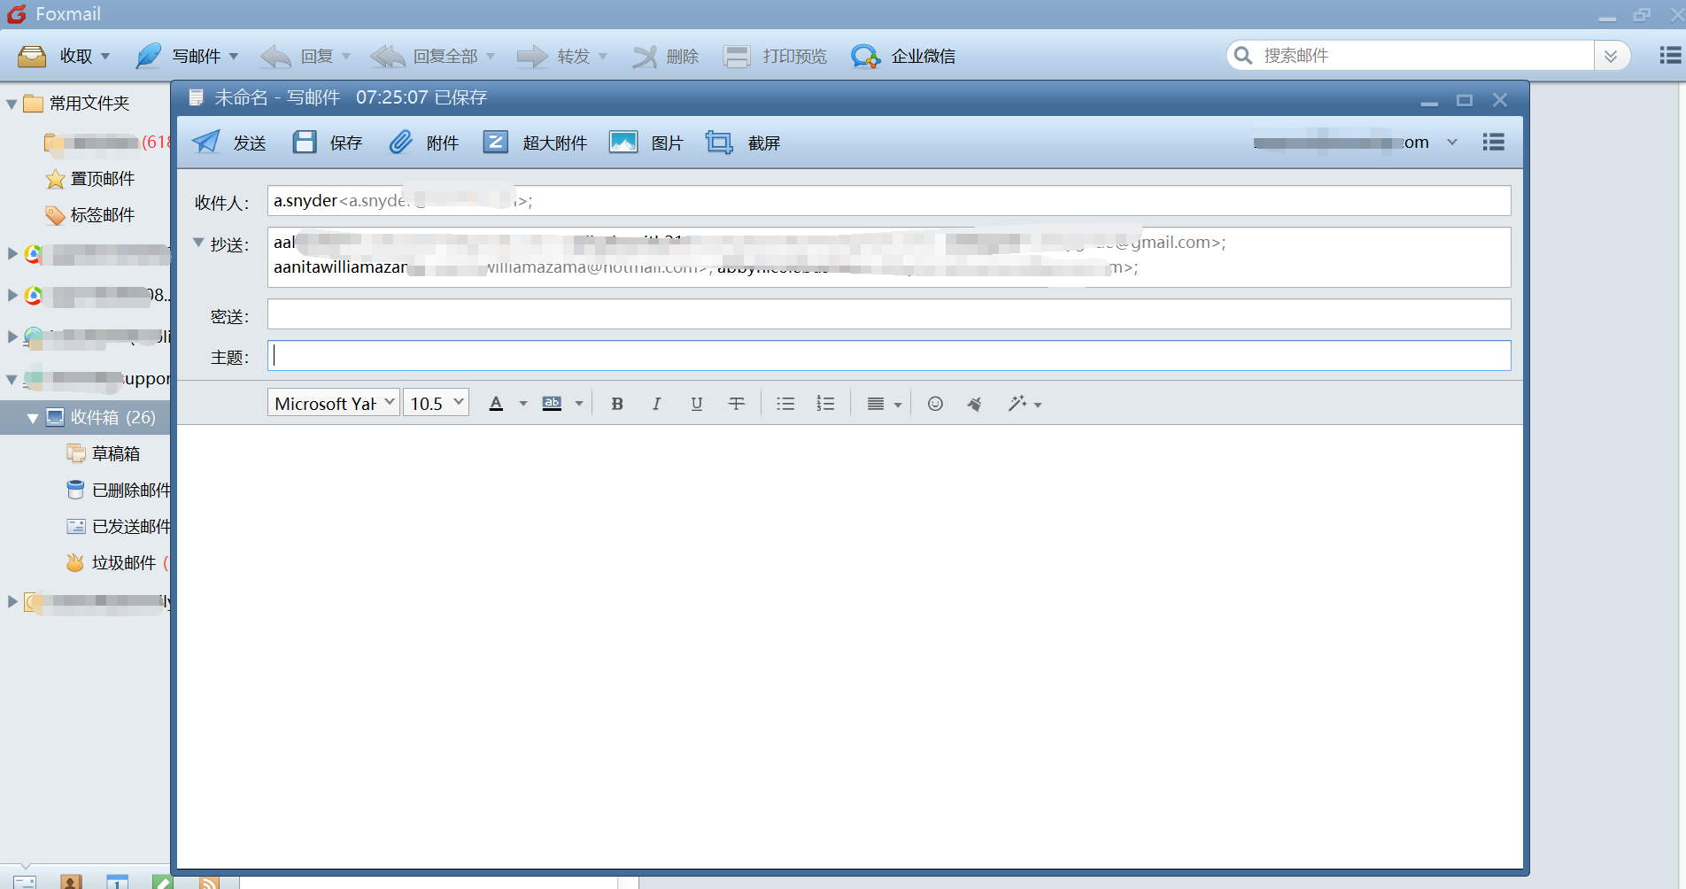Collapse the 抄送 field expander triangle

coord(198,243)
